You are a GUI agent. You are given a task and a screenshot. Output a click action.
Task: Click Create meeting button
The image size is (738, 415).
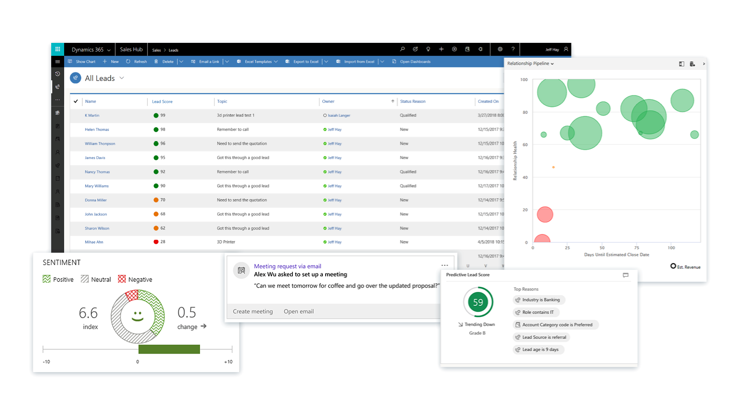tap(253, 311)
